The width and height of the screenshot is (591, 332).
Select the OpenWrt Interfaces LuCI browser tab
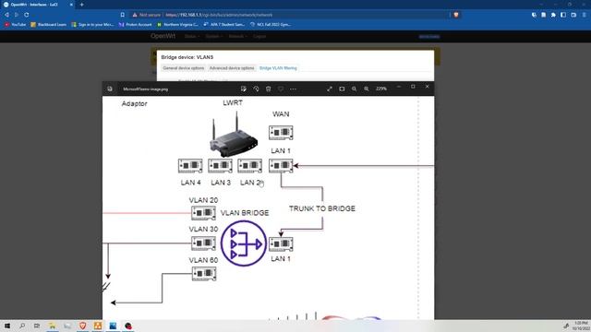click(x=38, y=5)
